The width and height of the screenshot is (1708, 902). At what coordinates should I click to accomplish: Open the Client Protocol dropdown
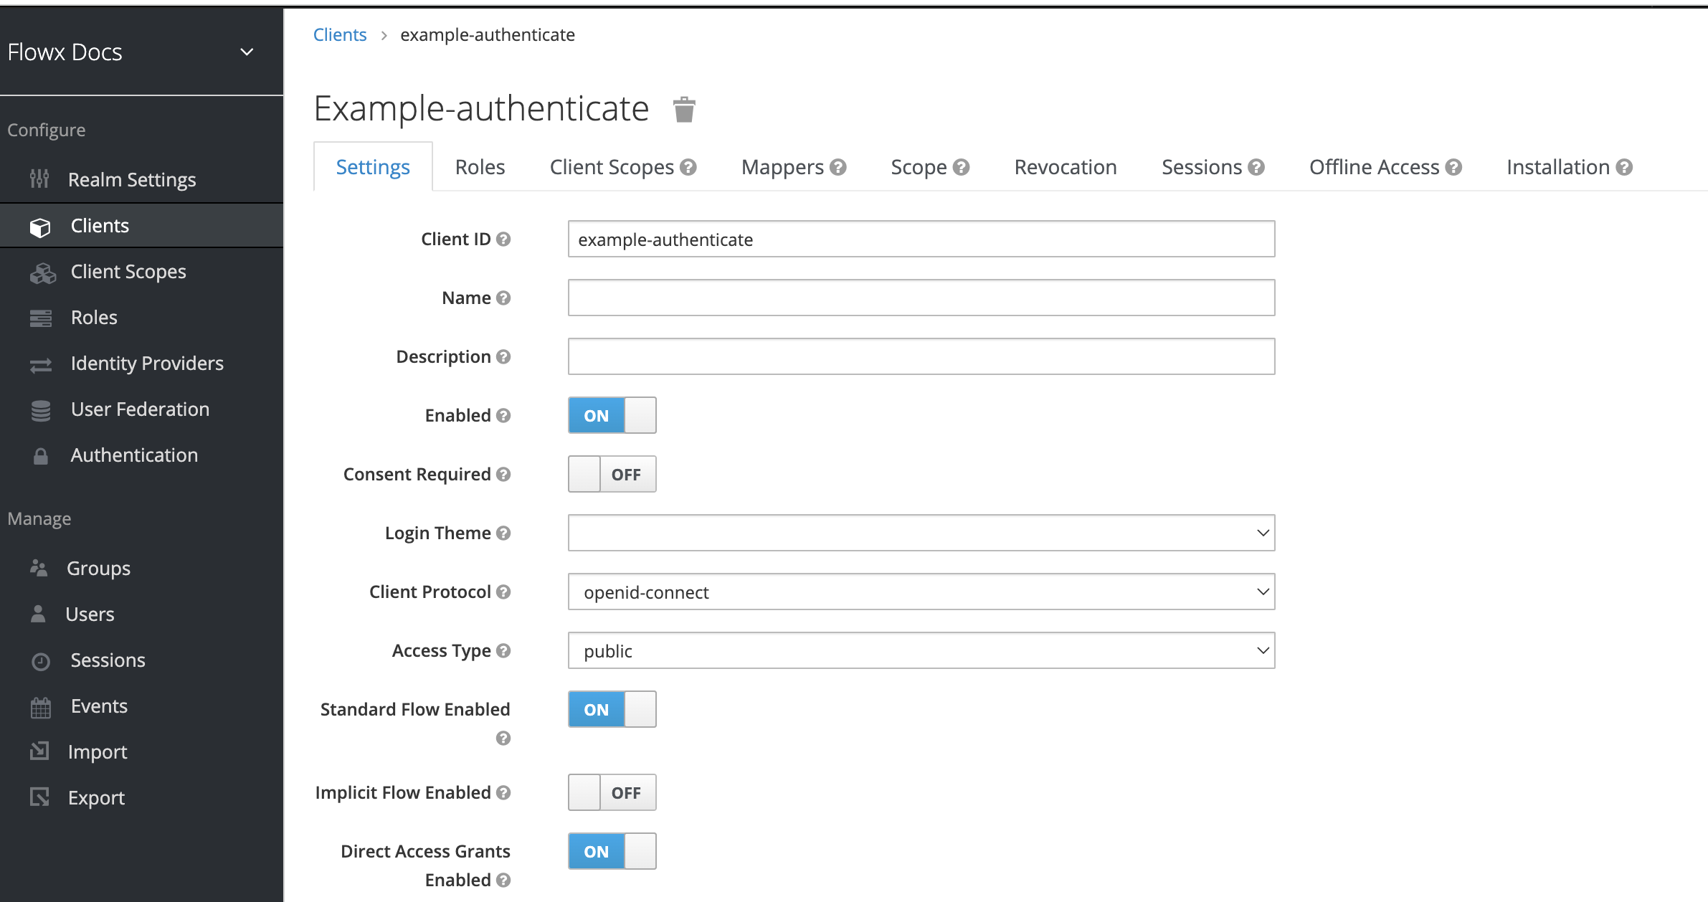click(x=921, y=592)
